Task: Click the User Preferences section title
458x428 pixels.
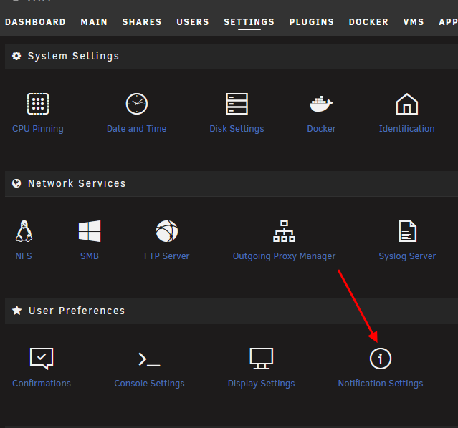Action: [x=77, y=311]
